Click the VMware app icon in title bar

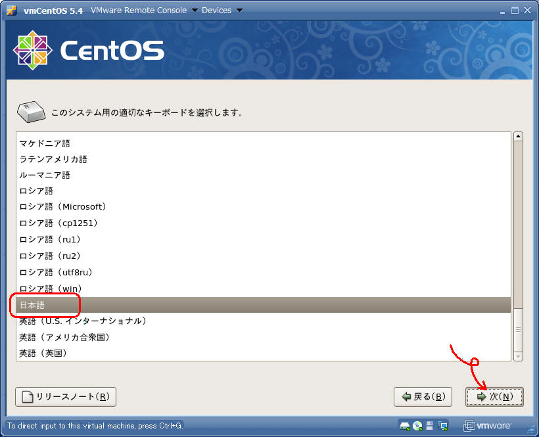click(x=11, y=10)
